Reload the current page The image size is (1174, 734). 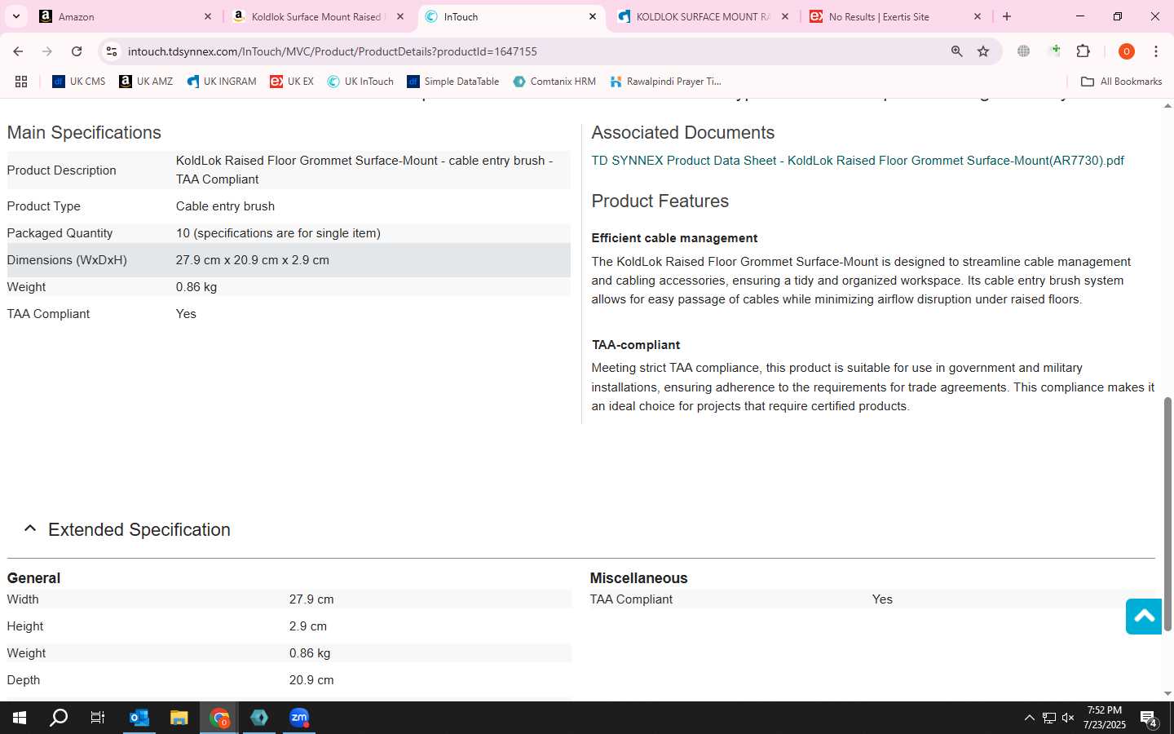point(77,51)
